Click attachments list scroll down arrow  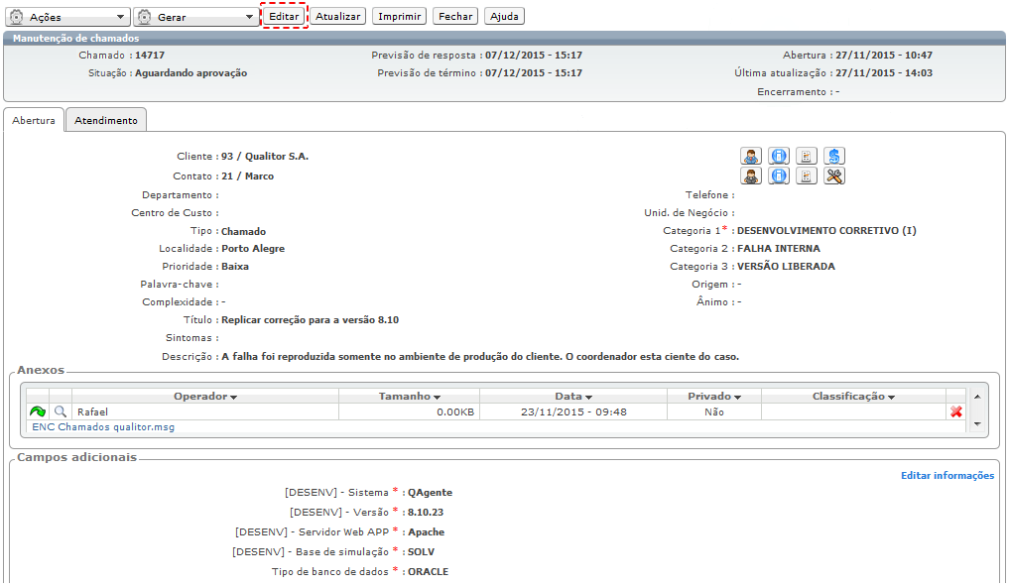click(977, 423)
